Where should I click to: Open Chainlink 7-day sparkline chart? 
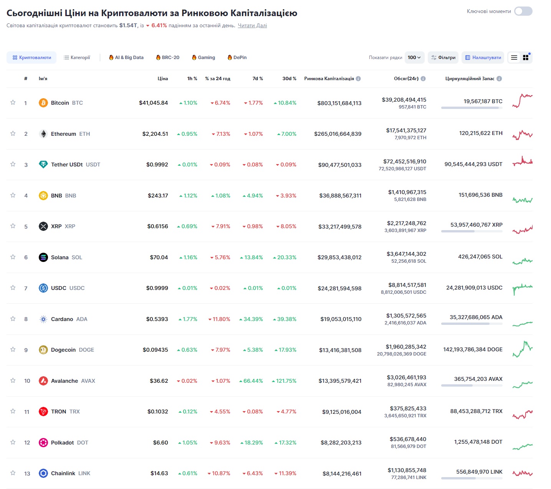523,473
